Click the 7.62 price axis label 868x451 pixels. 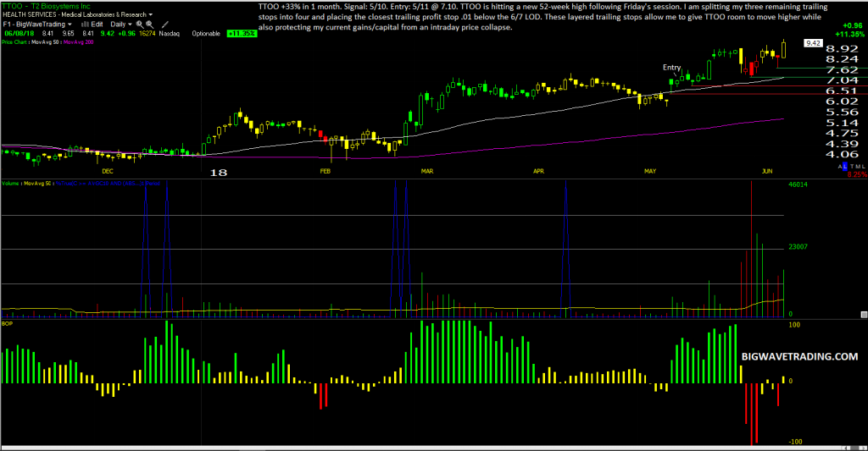842,69
